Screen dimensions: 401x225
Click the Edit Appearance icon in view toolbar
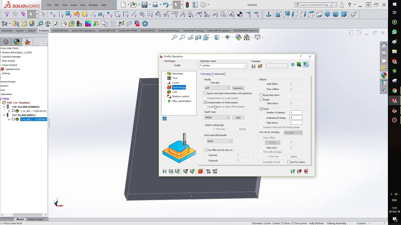239,37
